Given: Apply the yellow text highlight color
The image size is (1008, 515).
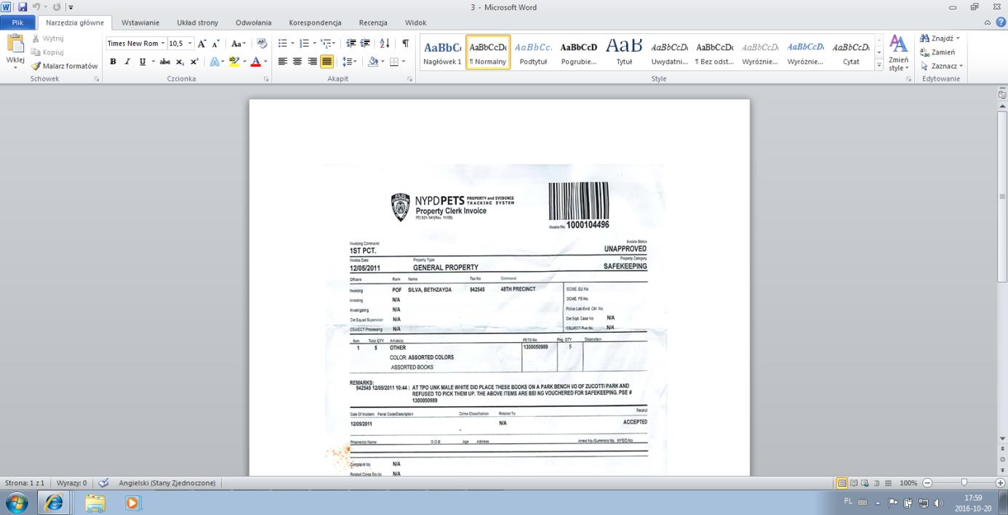Looking at the screenshot, I should tap(234, 62).
